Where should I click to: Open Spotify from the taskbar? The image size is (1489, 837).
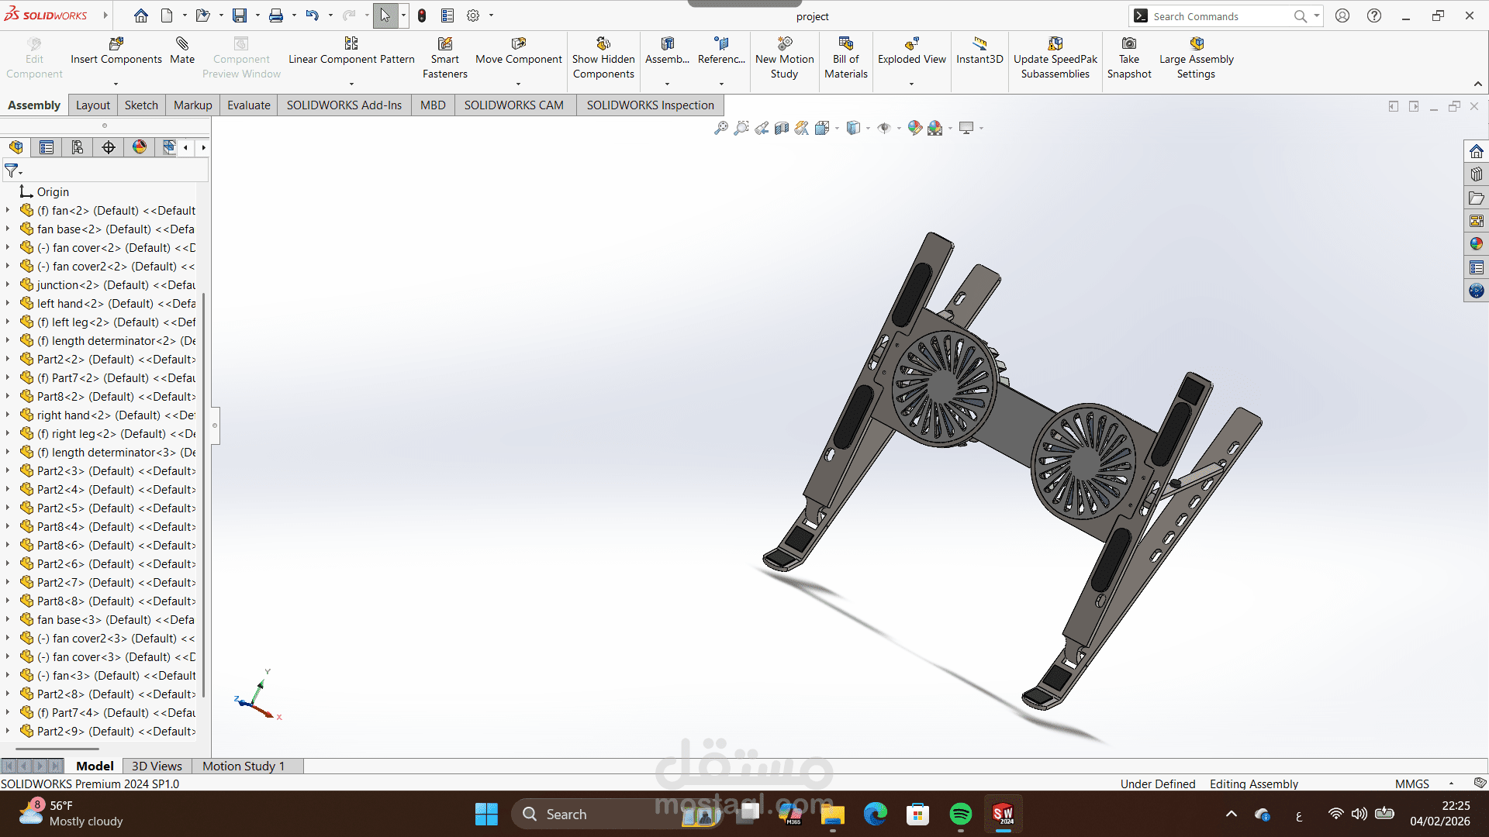point(960,815)
